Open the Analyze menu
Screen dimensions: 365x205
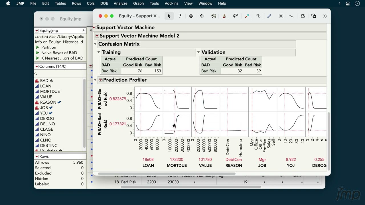[120, 3]
